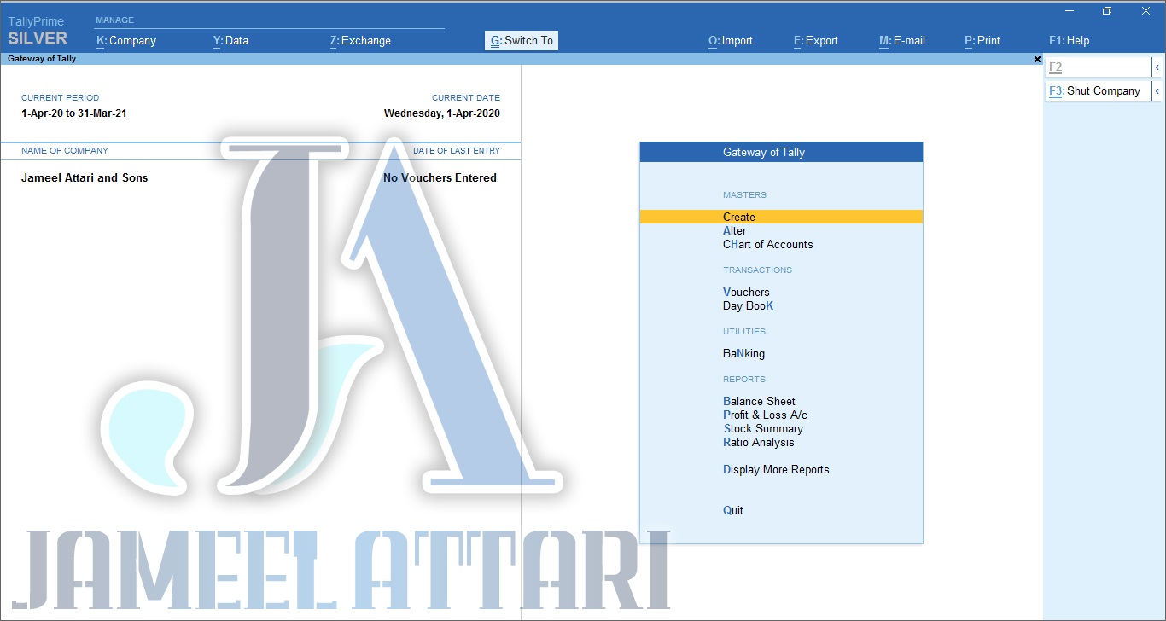Open Banking utilities
1166x621 pixels.
[x=743, y=353]
